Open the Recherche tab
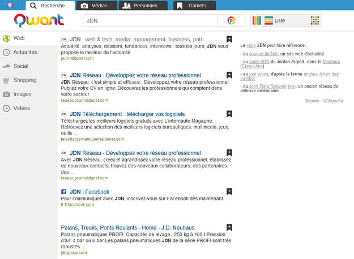This screenshot has width=354, height=259. pyautogui.click(x=50, y=6)
